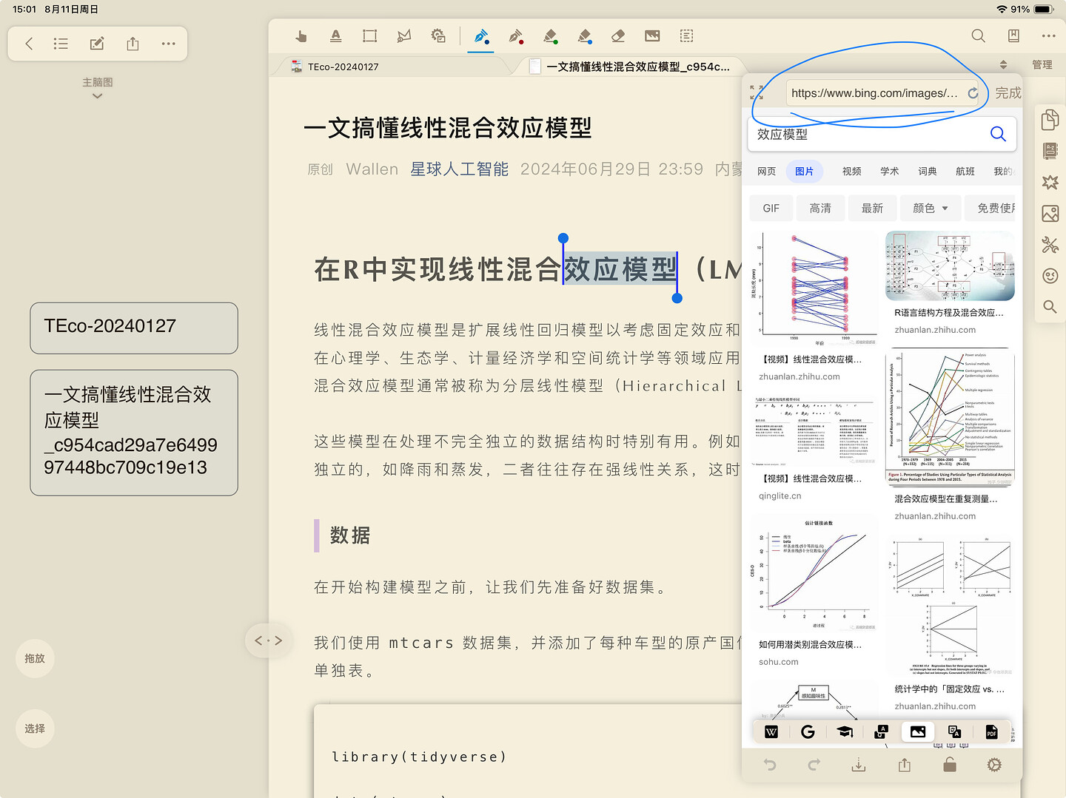The width and height of the screenshot is (1066, 798).
Task: Open the scholar graduation cap search
Action: tap(845, 731)
